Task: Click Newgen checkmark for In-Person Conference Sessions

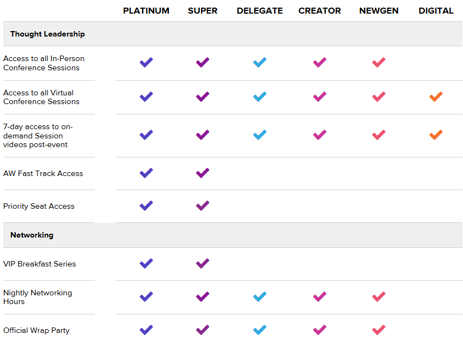Action: [379, 63]
